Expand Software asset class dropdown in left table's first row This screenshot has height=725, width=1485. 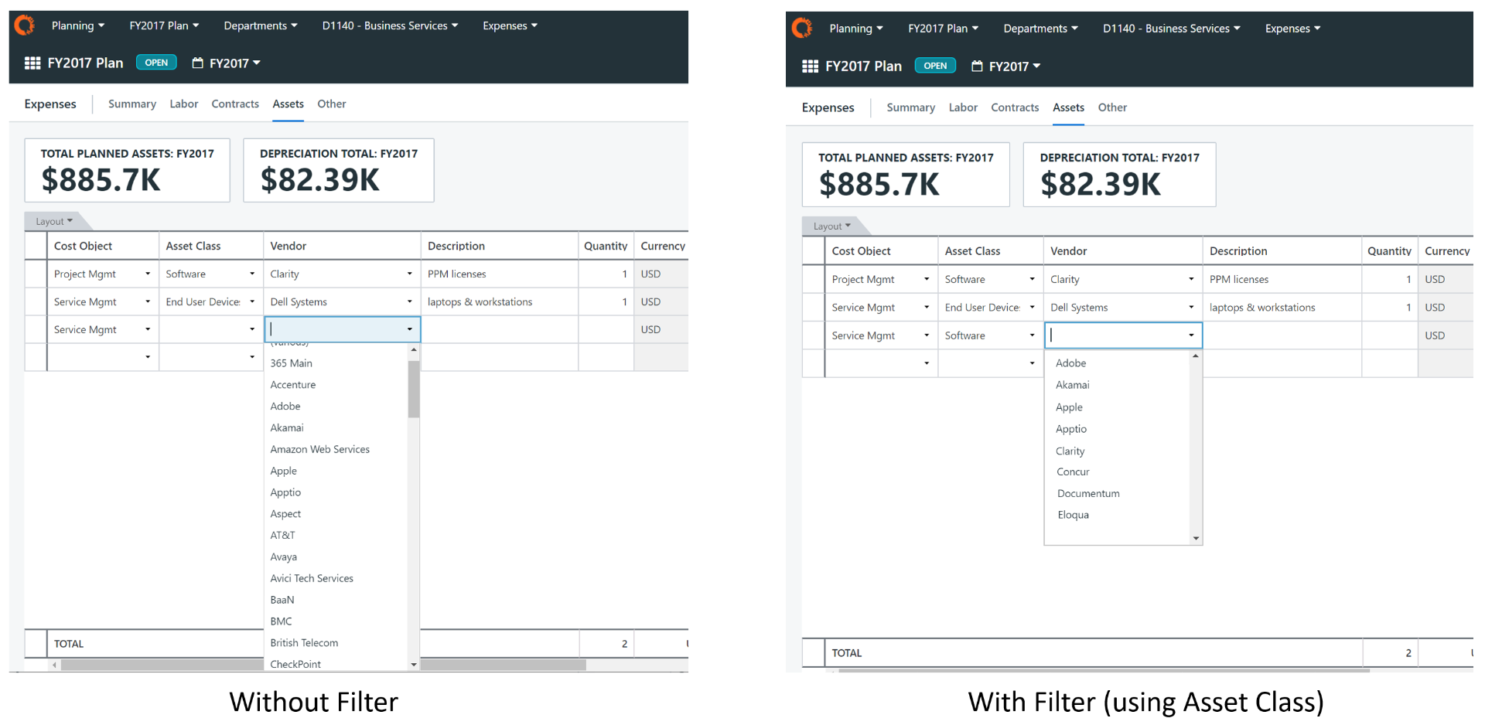tap(252, 274)
